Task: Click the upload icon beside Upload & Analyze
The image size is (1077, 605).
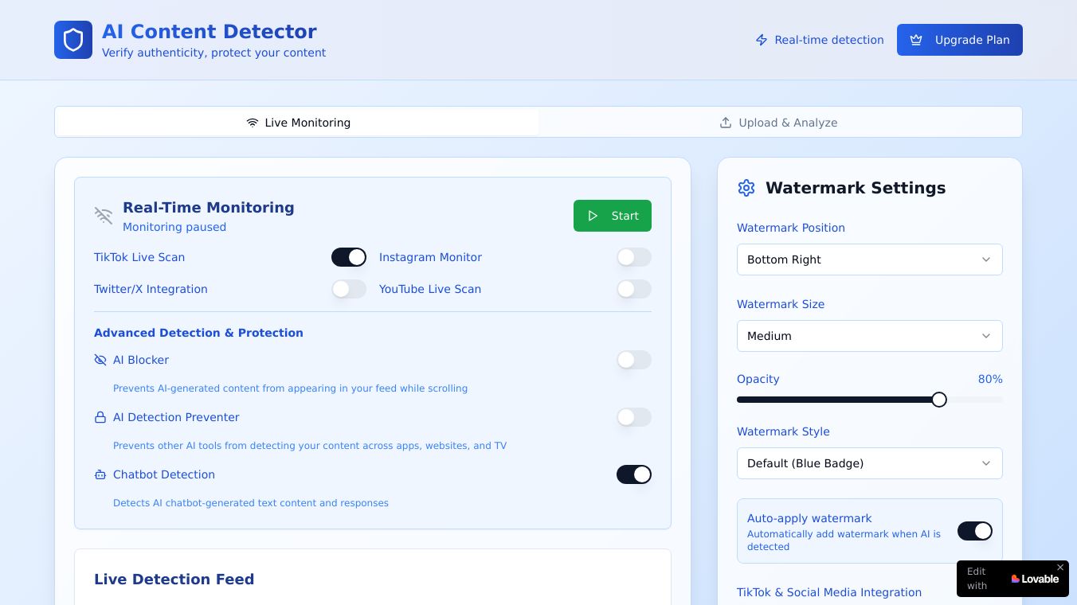Action: (x=726, y=123)
